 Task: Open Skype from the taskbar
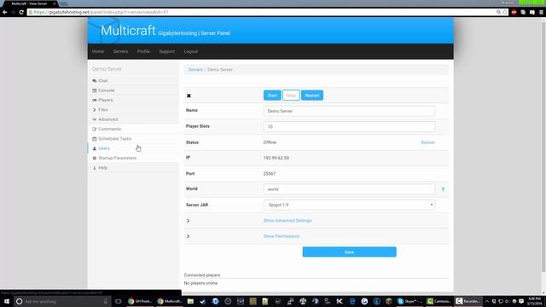[410, 301]
